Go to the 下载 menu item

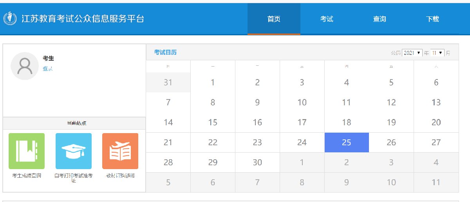(432, 19)
